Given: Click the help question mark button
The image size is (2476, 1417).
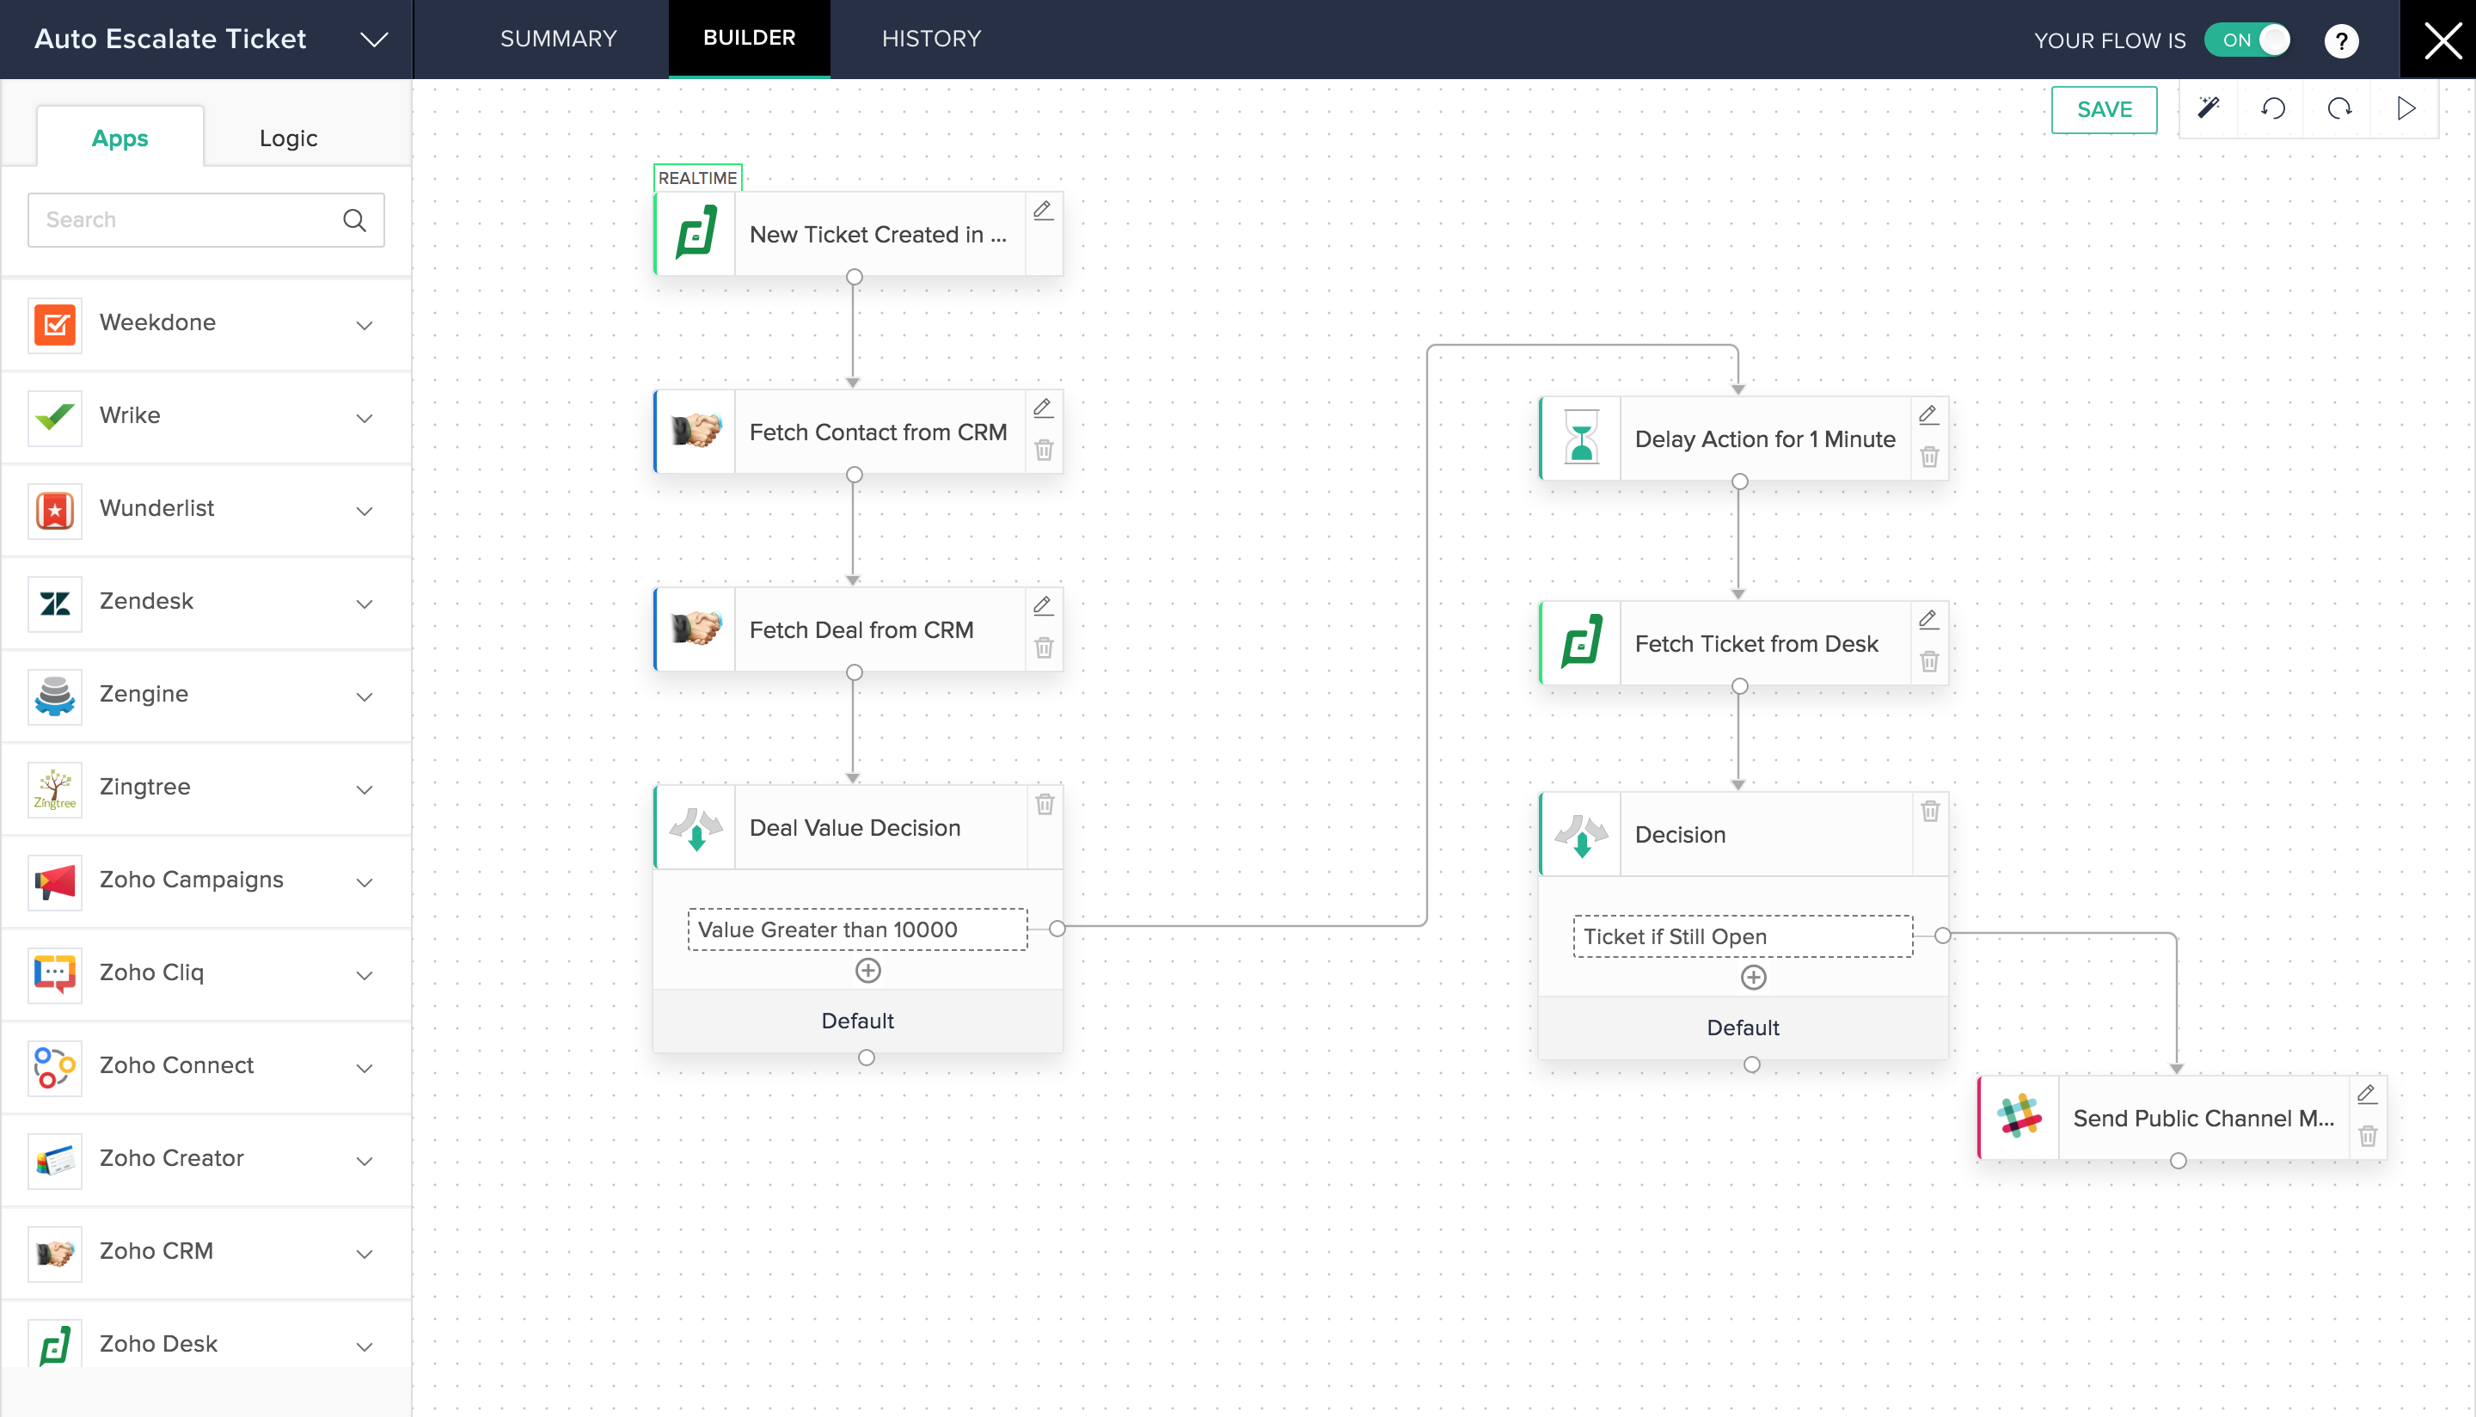Looking at the screenshot, I should (2342, 38).
